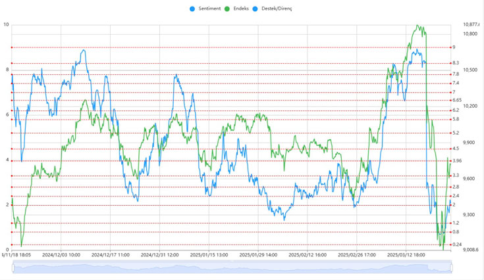Screen dimensions: 484x280
Task: Click the 10,500 value on right axis
Action: [470, 70]
